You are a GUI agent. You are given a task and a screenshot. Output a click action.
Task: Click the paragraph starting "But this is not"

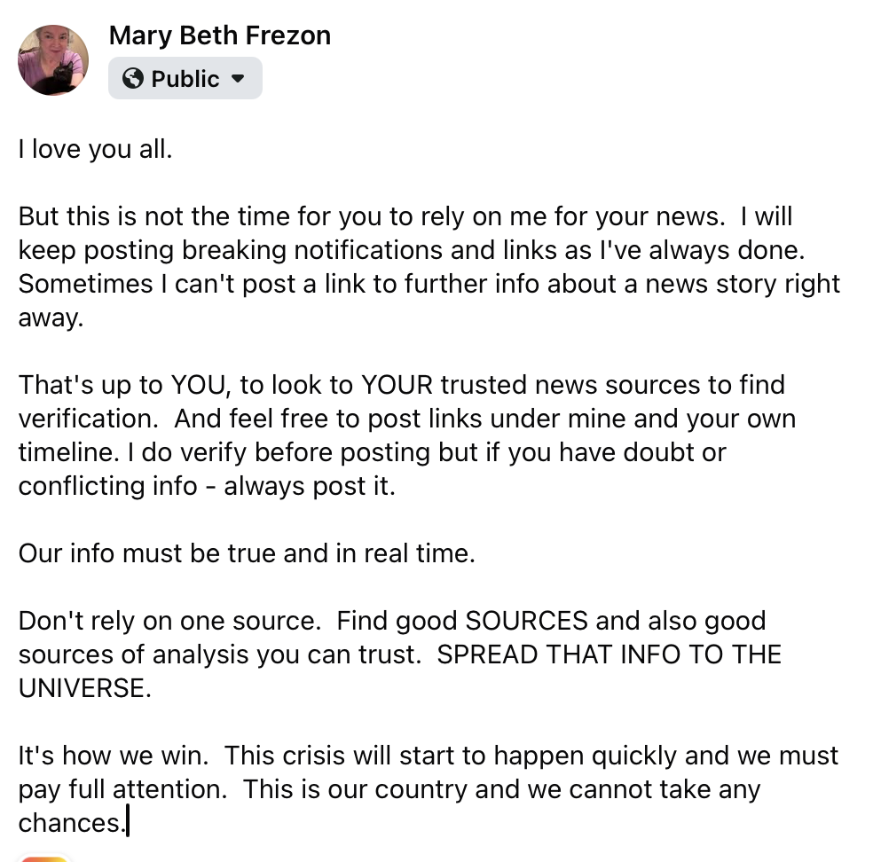[429, 267]
